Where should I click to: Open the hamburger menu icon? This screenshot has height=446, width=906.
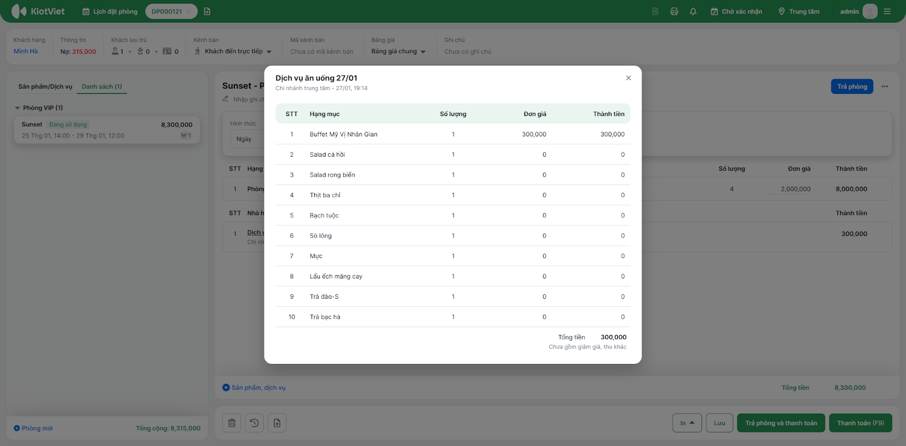887,11
